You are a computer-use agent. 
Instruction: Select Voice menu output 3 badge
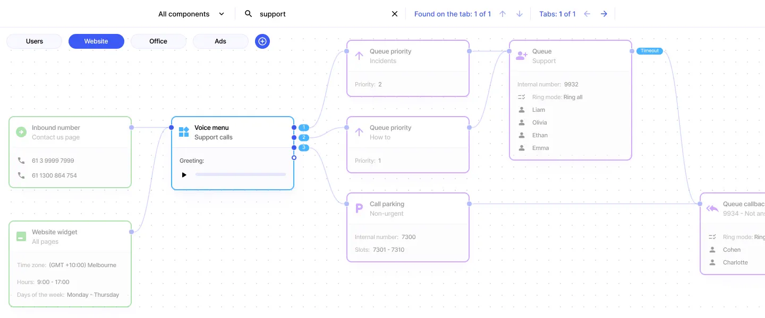[x=304, y=148]
